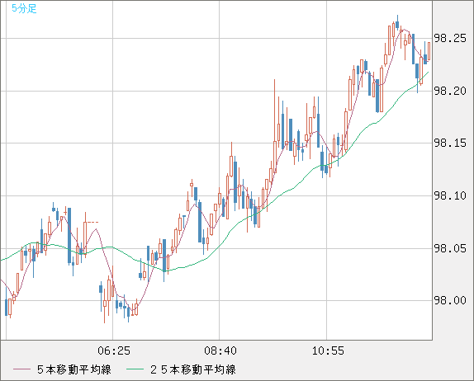Click the 5本移動平均線 legend label
Image resolution: width=474 pixels, height=381 pixels.
click(x=74, y=369)
